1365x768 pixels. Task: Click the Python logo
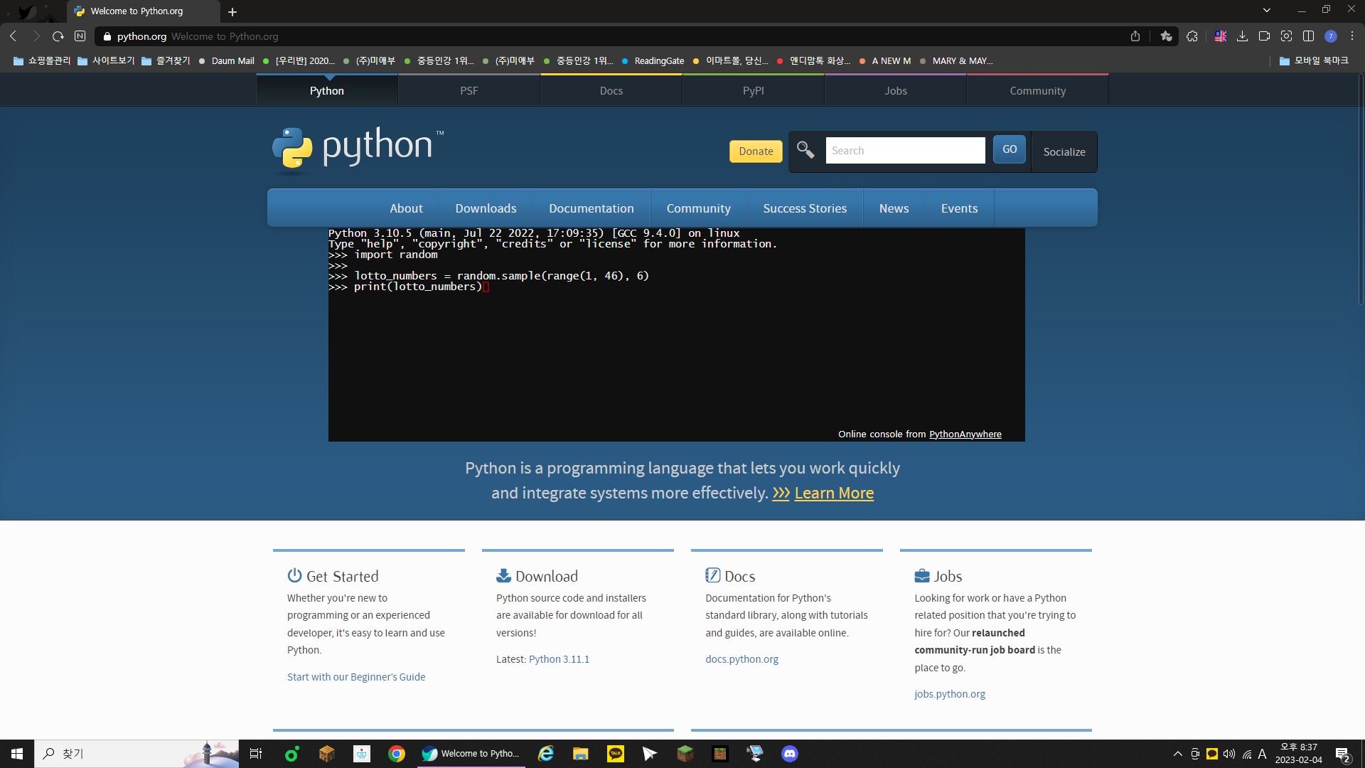tap(358, 149)
